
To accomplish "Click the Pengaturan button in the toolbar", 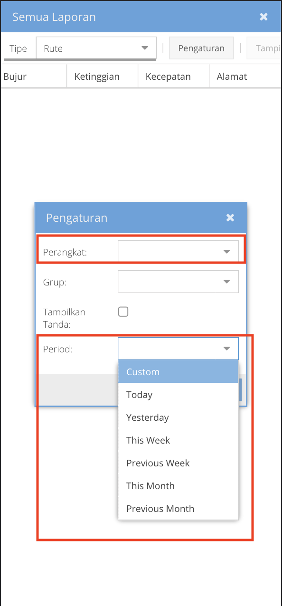I will 201,48.
